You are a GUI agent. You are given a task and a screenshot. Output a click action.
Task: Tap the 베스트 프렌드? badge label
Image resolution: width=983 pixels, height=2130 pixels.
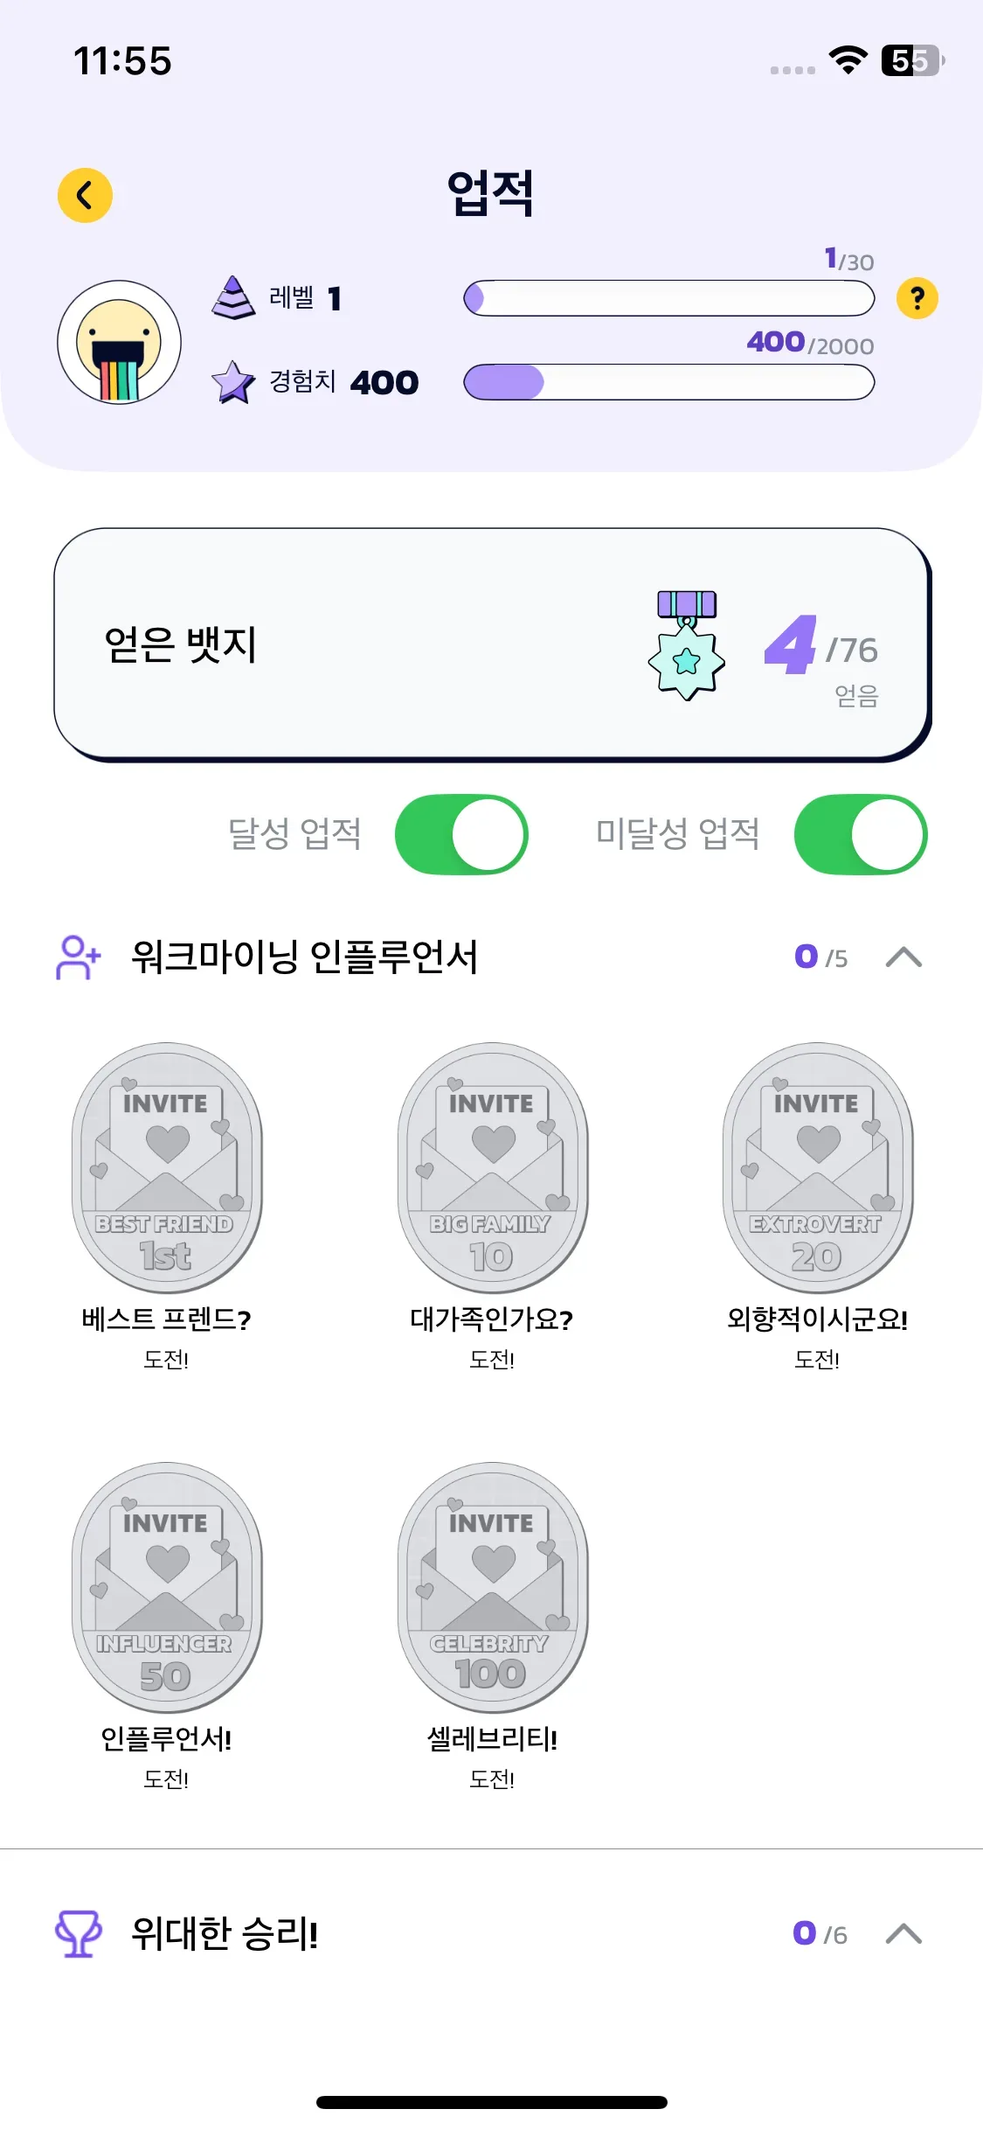click(x=167, y=1319)
